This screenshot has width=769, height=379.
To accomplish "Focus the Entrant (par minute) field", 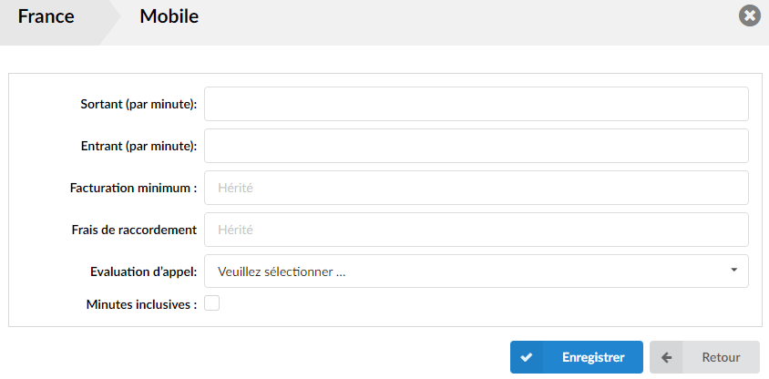I will tap(477, 146).
